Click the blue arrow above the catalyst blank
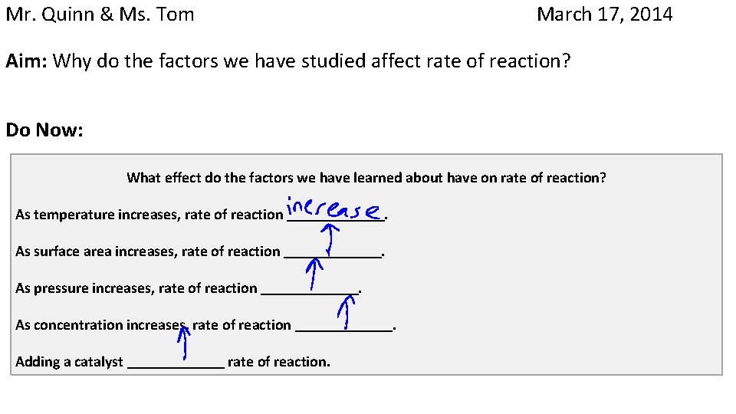Screen dimensions: 736x414 pos(183,342)
